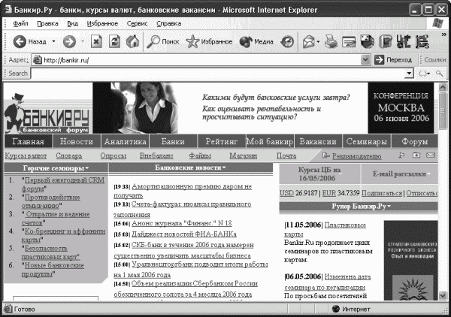Open the Mail envelope toolbar icon
The width and height of the screenshot is (451, 317).
pos(309,41)
